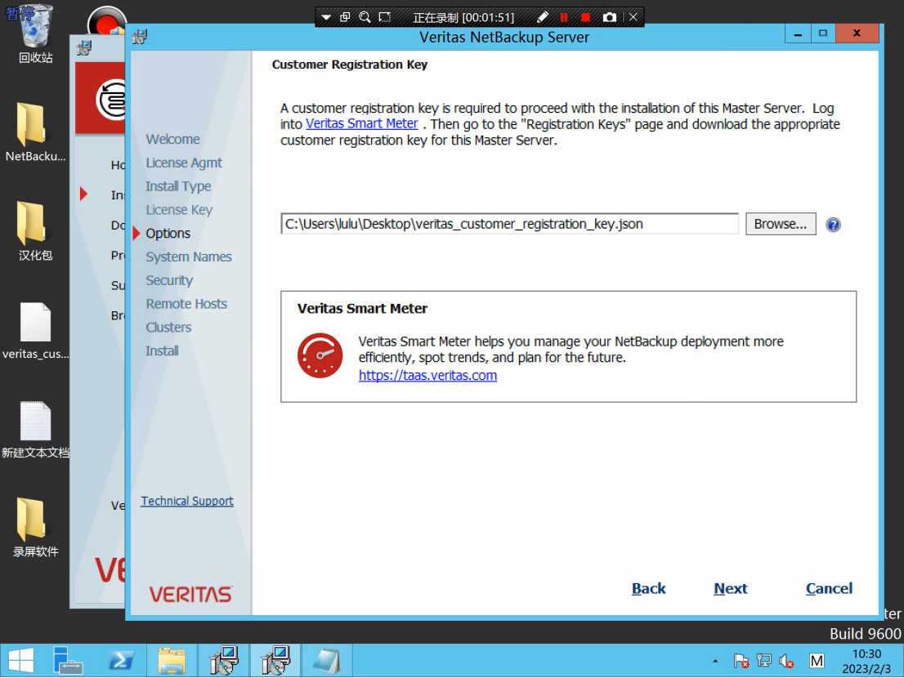904x678 pixels.
Task: Show hidden tray icons arrow
Action: (x=715, y=661)
